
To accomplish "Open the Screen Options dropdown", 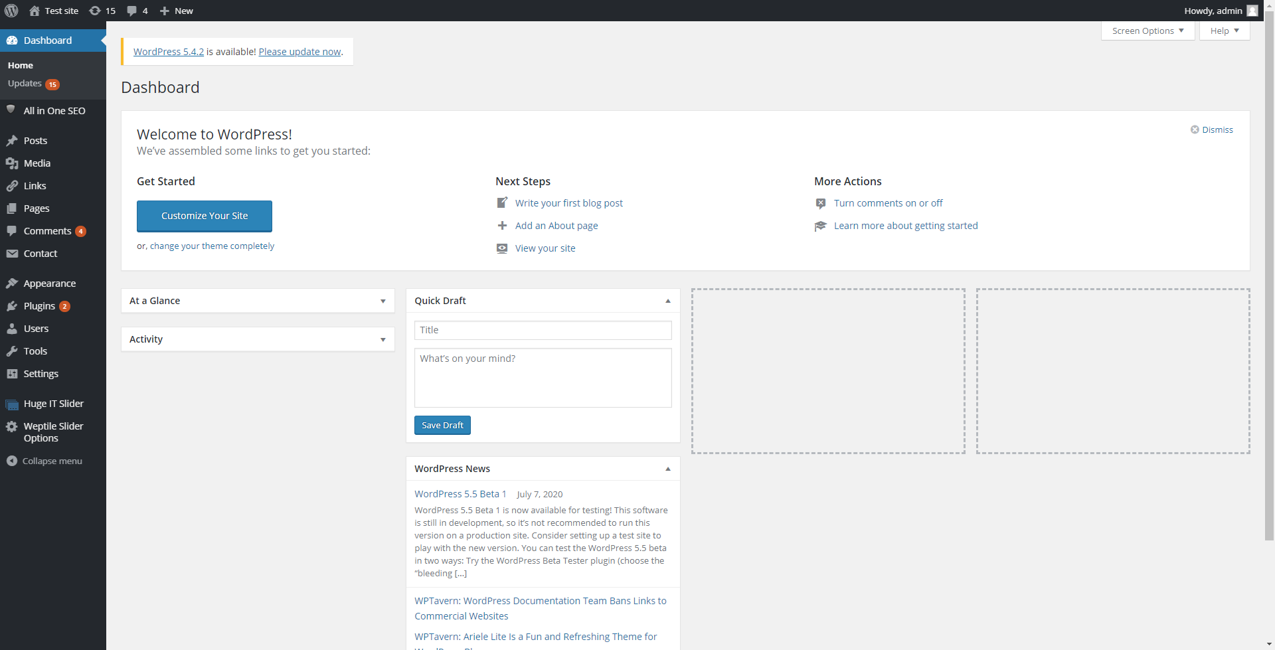I will point(1148,31).
